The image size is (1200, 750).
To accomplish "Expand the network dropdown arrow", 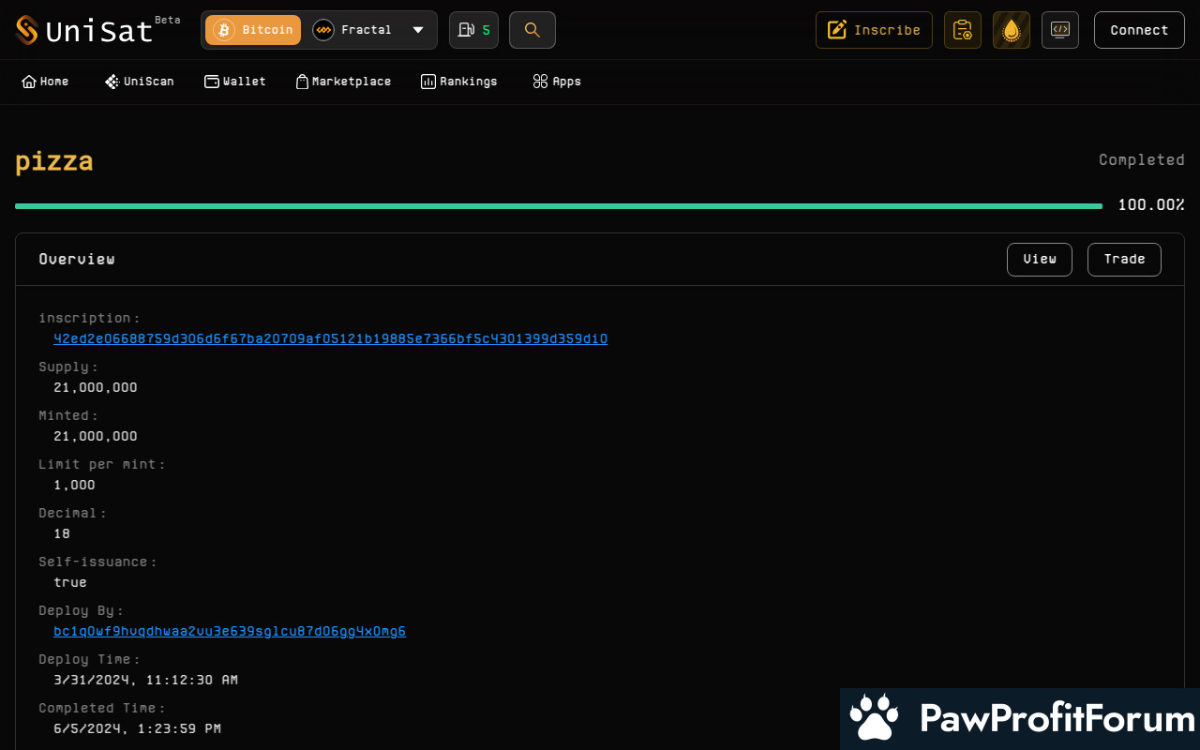I will coord(418,30).
